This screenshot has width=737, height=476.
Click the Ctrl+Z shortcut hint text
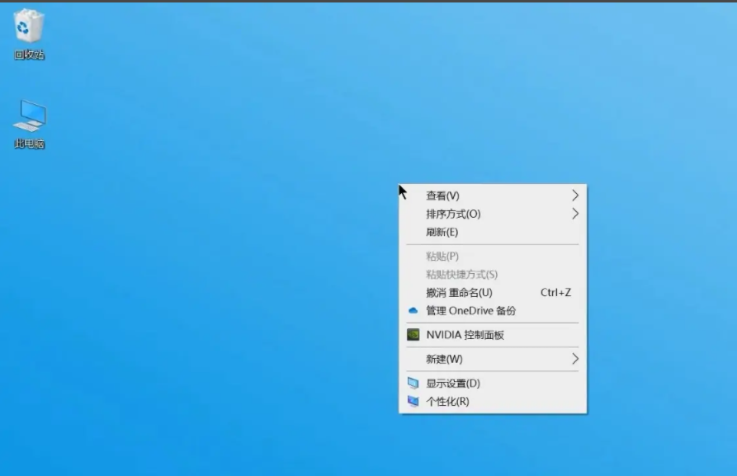(x=555, y=293)
